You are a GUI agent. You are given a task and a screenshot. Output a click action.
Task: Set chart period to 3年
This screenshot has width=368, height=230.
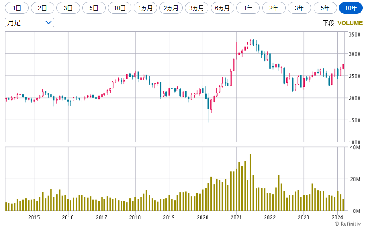point(299,8)
